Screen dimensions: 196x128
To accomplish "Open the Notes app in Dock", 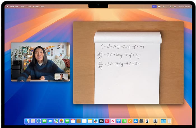I will tap(90, 121).
